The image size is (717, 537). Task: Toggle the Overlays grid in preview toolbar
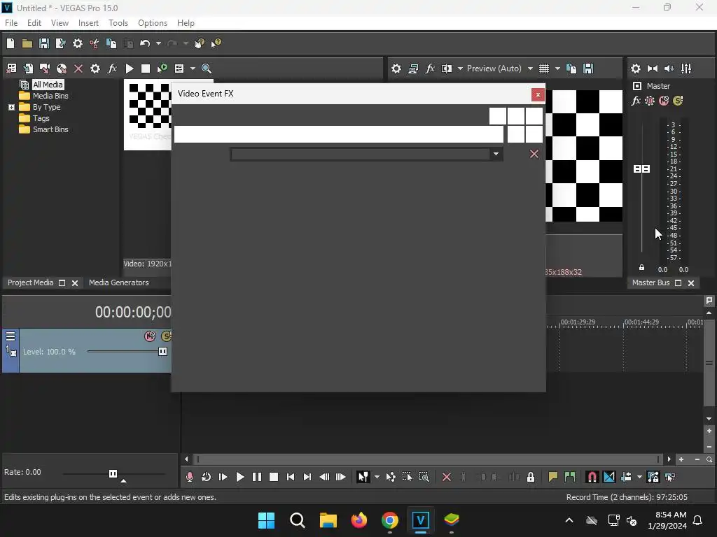click(543, 69)
